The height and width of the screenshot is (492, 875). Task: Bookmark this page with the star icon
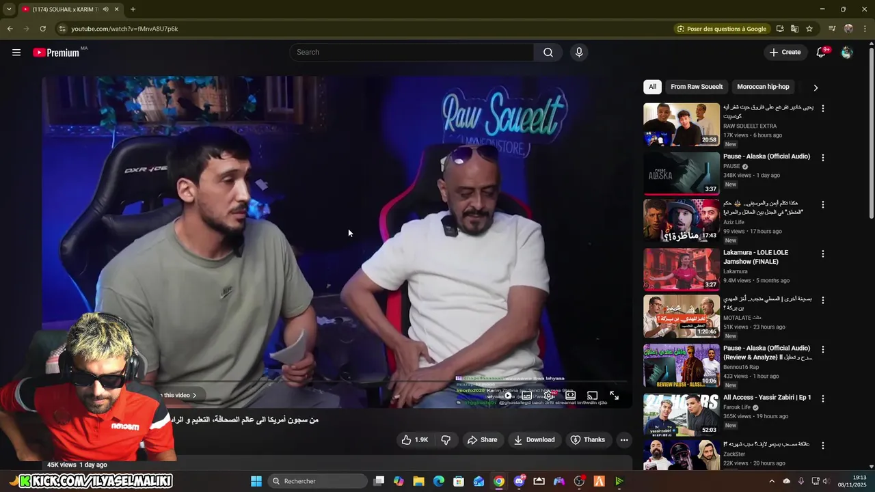coord(809,29)
